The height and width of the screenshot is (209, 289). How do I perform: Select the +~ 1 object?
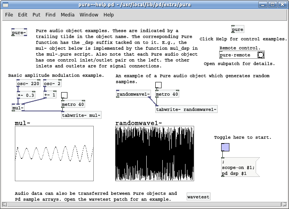click(x=50, y=95)
